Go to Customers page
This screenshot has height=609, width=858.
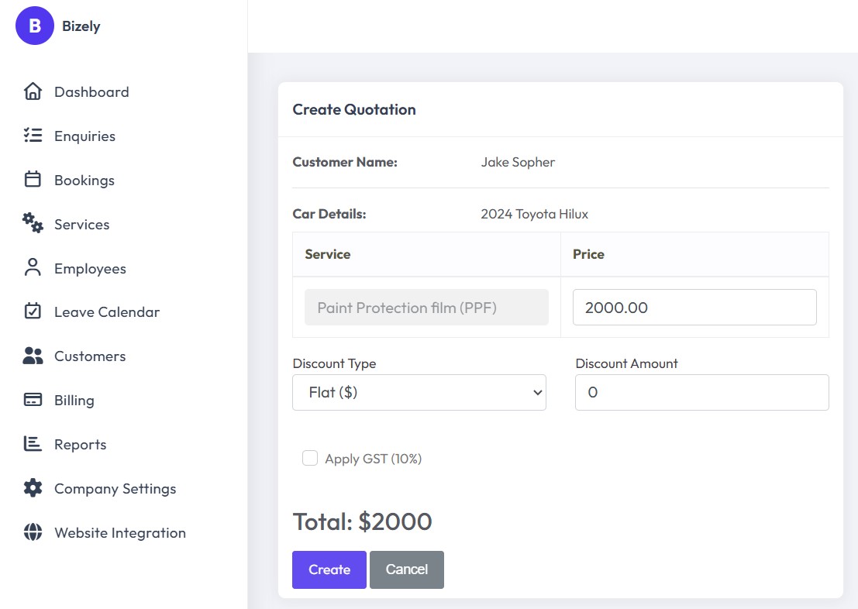(90, 356)
